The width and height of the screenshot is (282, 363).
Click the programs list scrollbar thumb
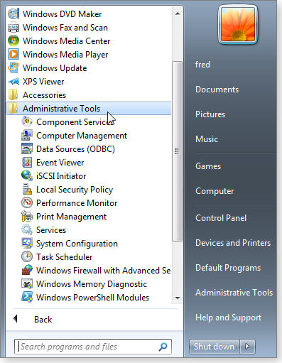click(177, 151)
